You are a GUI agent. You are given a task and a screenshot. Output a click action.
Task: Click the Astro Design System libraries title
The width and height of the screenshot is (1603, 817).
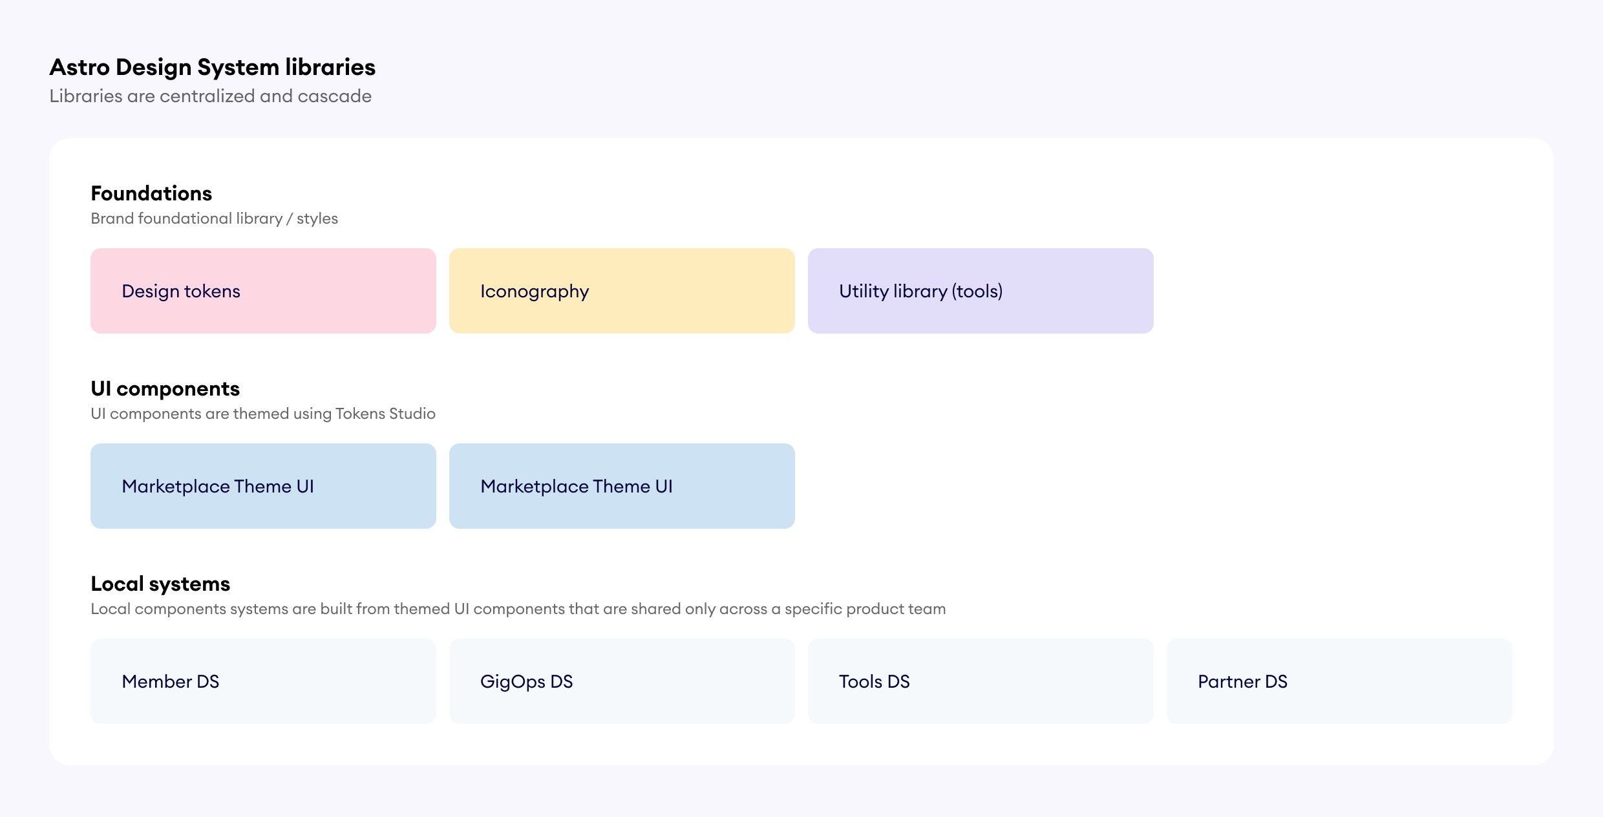pyautogui.click(x=212, y=67)
